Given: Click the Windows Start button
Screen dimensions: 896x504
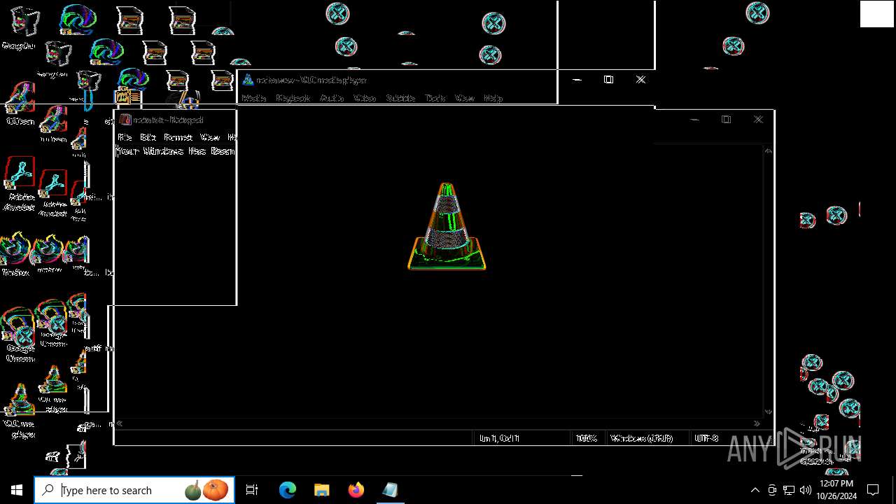Looking at the screenshot, I should tap(17, 490).
